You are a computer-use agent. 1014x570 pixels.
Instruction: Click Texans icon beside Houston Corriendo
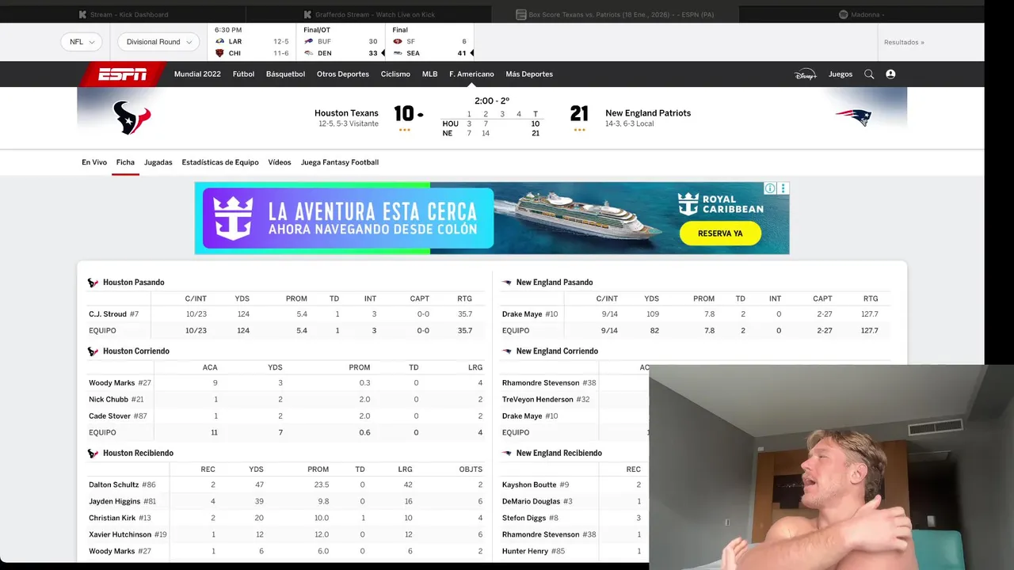[x=93, y=351]
